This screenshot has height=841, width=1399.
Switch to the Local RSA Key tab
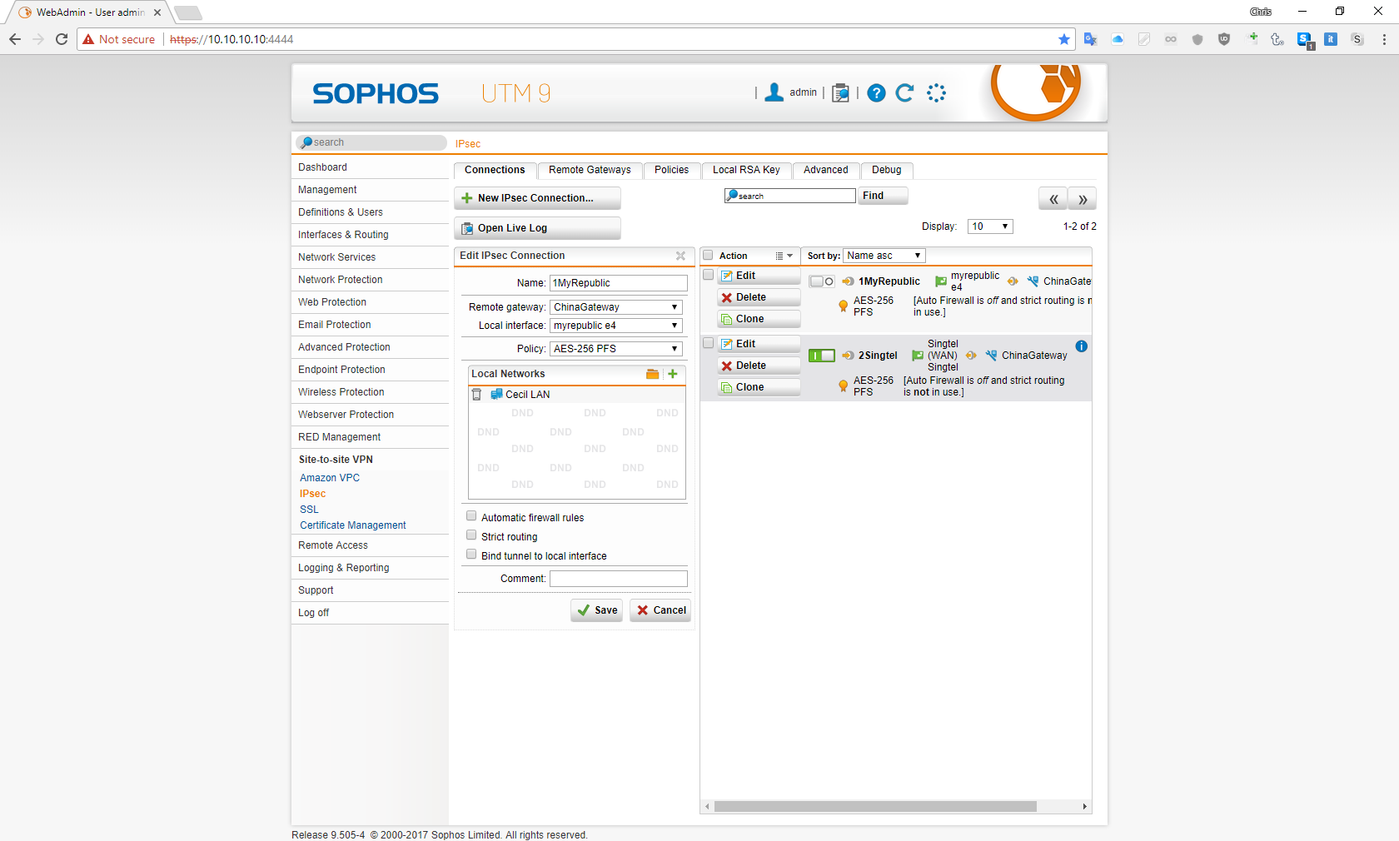(x=746, y=170)
